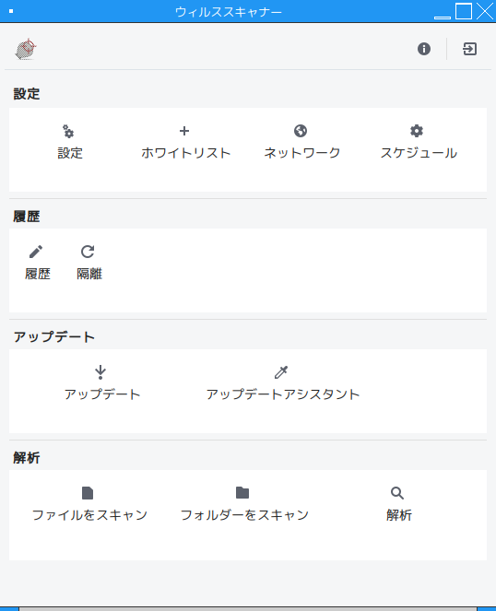
Task: Click the フォルダーをスキャン folder icon
Action: point(242,492)
